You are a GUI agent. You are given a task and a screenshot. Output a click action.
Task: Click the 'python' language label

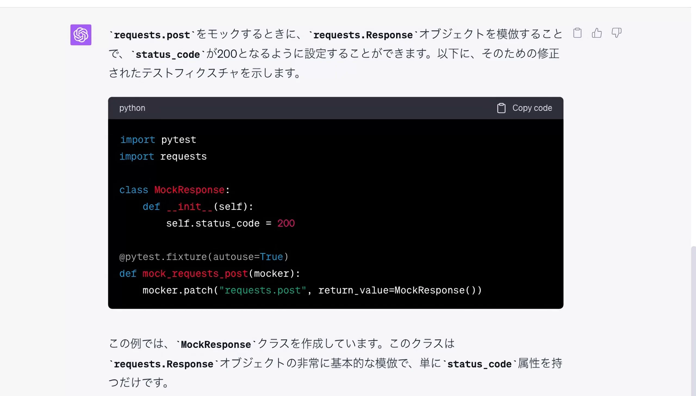(x=132, y=108)
